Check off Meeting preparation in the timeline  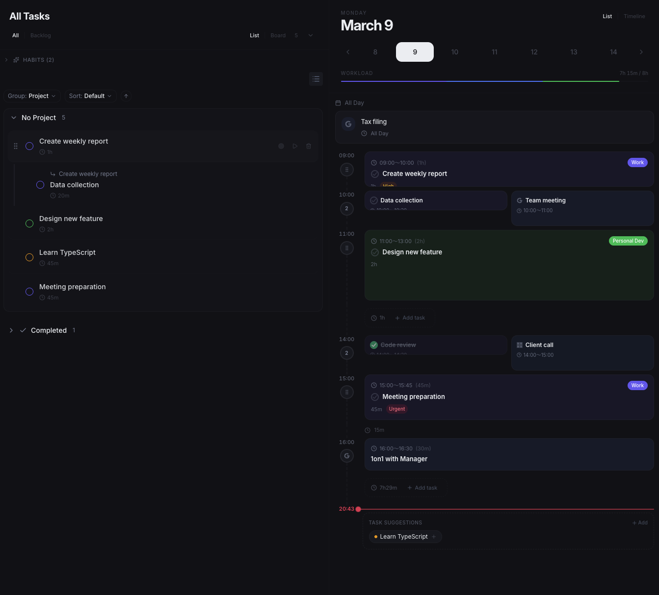pyautogui.click(x=375, y=397)
